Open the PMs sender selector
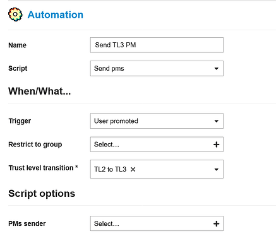 click(x=157, y=223)
